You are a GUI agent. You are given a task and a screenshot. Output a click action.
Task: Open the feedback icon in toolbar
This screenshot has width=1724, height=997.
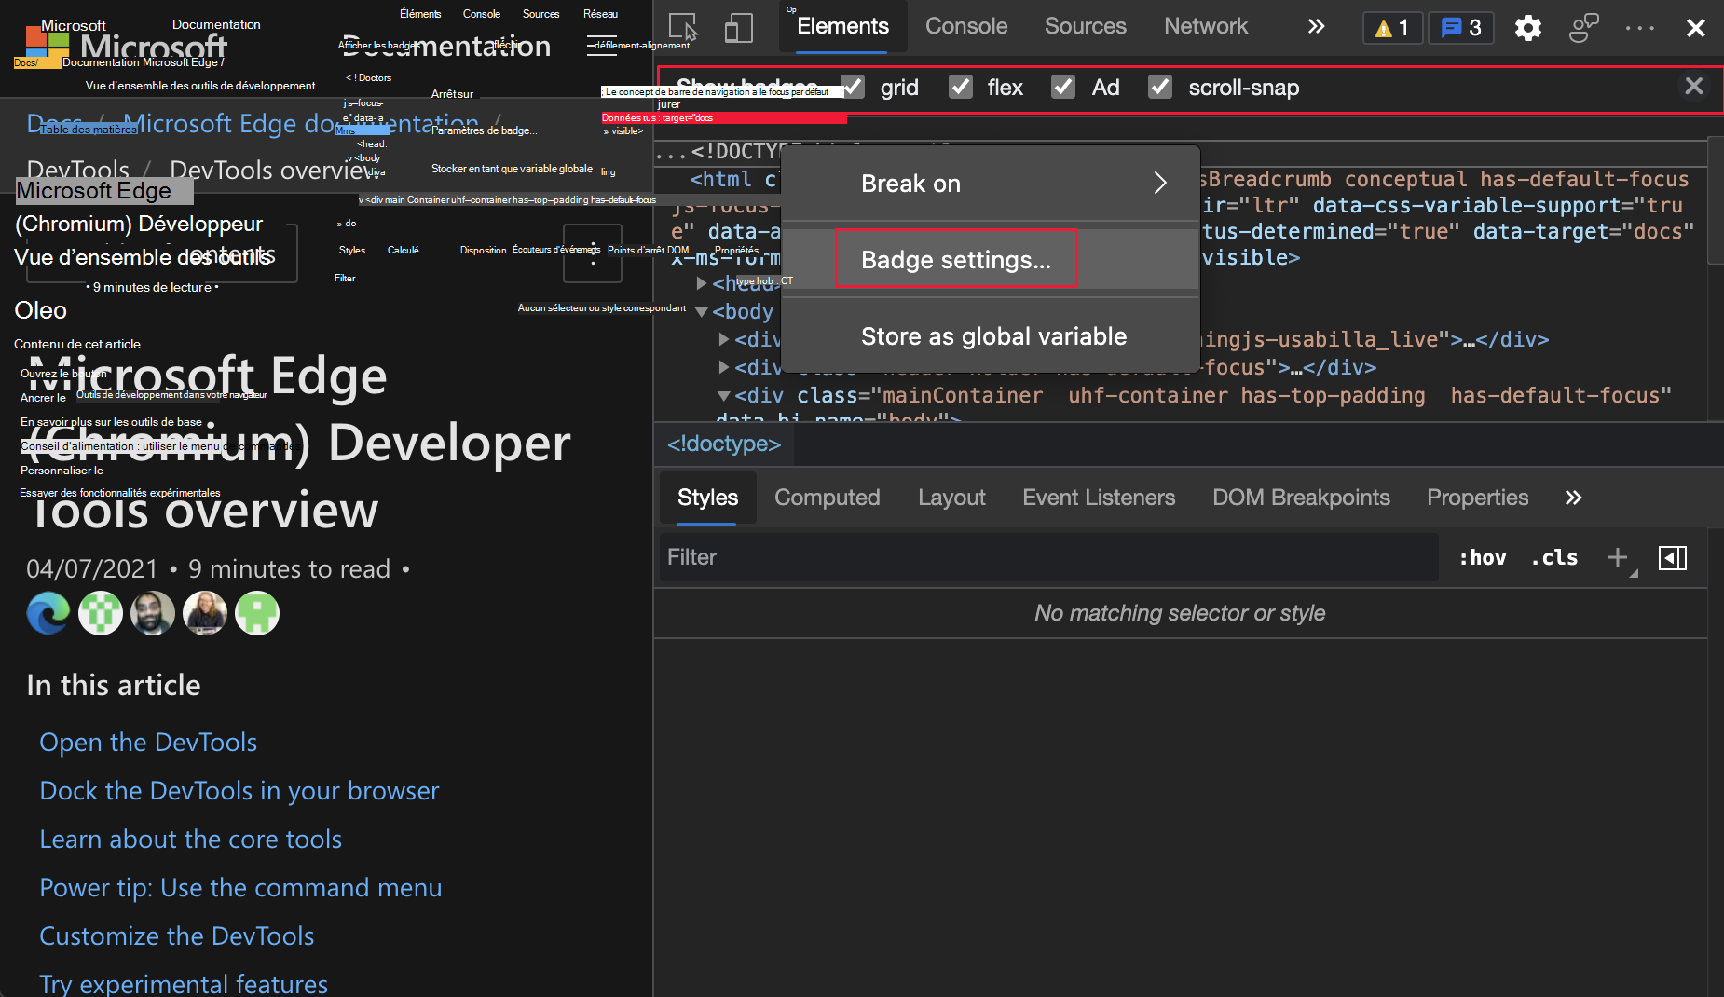coord(1583,28)
